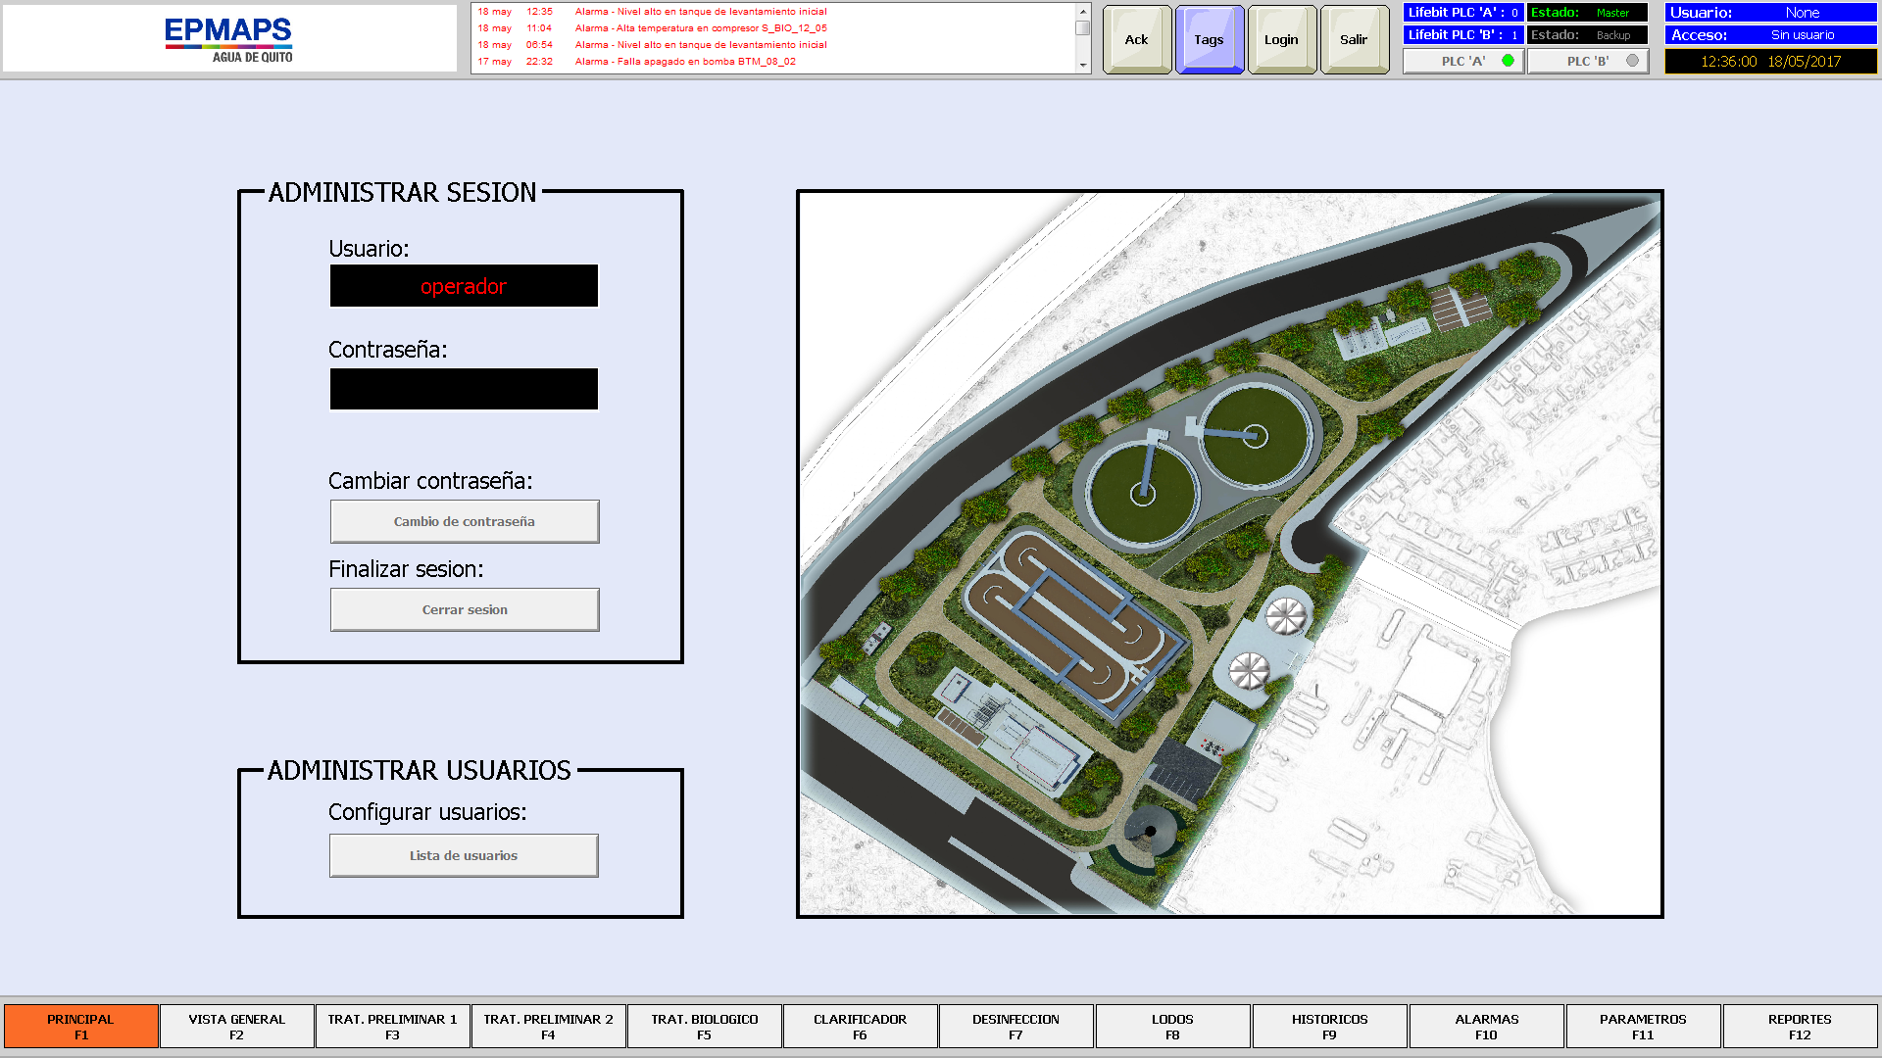
Task: Open TRAT. BIOLOGICO F5 tab
Action: pos(704,1026)
